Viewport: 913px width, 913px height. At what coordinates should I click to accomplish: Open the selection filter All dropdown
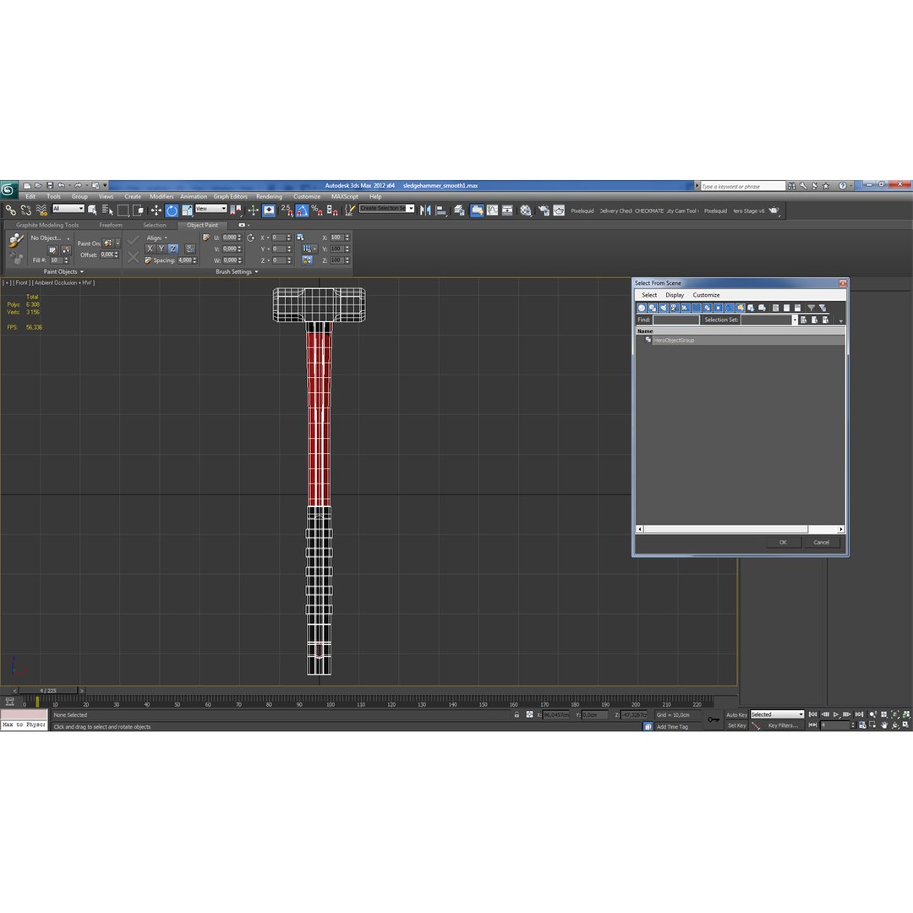click(68, 209)
